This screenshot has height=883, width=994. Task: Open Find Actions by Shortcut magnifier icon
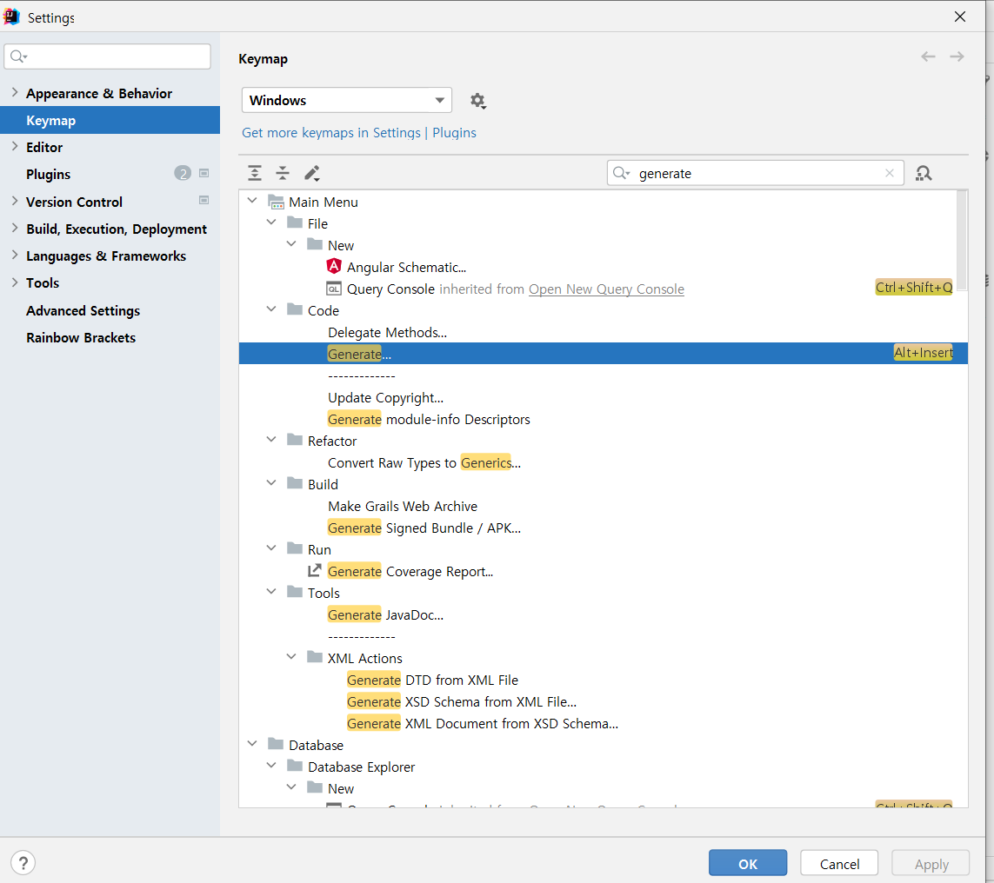click(x=924, y=173)
